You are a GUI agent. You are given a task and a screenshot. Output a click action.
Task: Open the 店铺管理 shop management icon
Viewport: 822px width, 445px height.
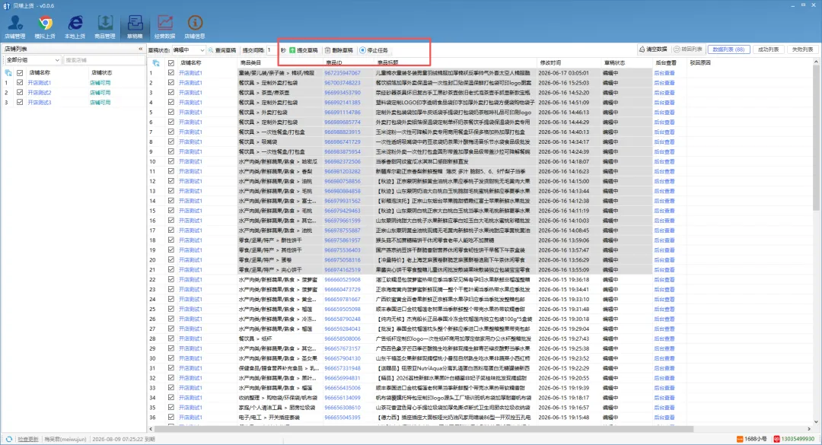(14, 27)
